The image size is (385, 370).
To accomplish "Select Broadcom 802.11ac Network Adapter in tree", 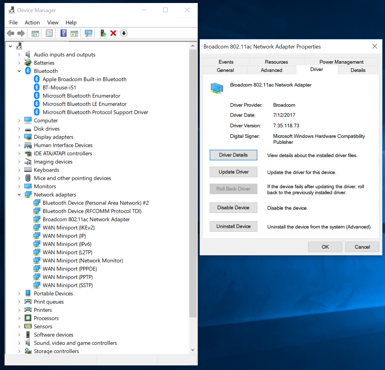I will tap(86, 219).
